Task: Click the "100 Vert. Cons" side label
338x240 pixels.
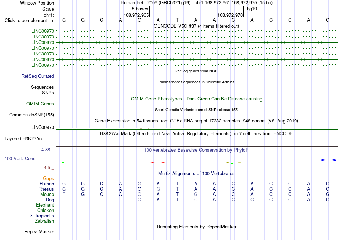Action: click(x=20, y=158)
